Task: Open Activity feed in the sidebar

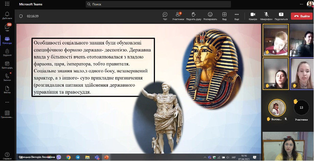Action: pyautogui.click(x=7, y=15)
